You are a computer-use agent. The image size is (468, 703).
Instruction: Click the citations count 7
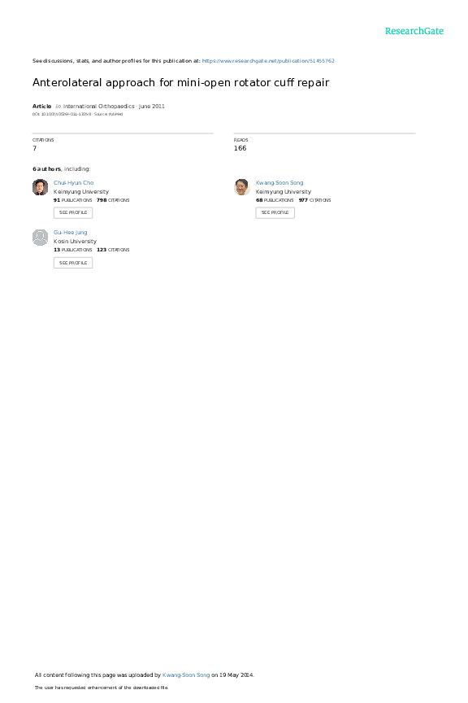pos(34,148)
